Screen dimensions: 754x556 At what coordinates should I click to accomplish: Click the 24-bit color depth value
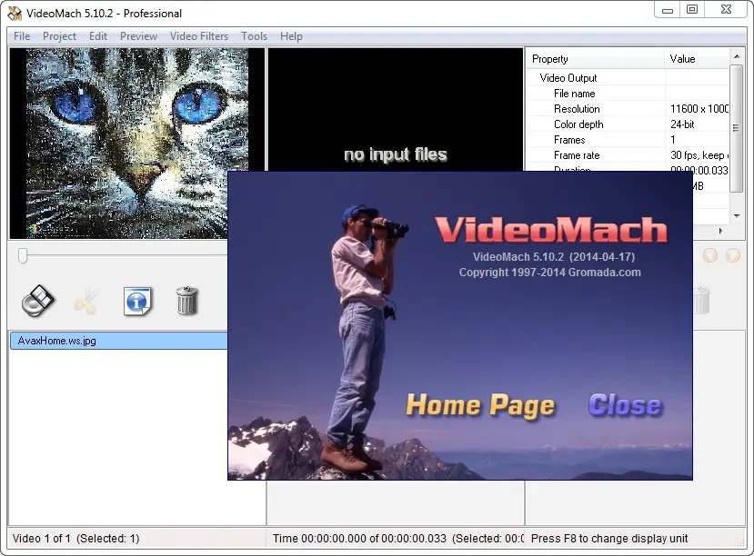pos(682,124)
